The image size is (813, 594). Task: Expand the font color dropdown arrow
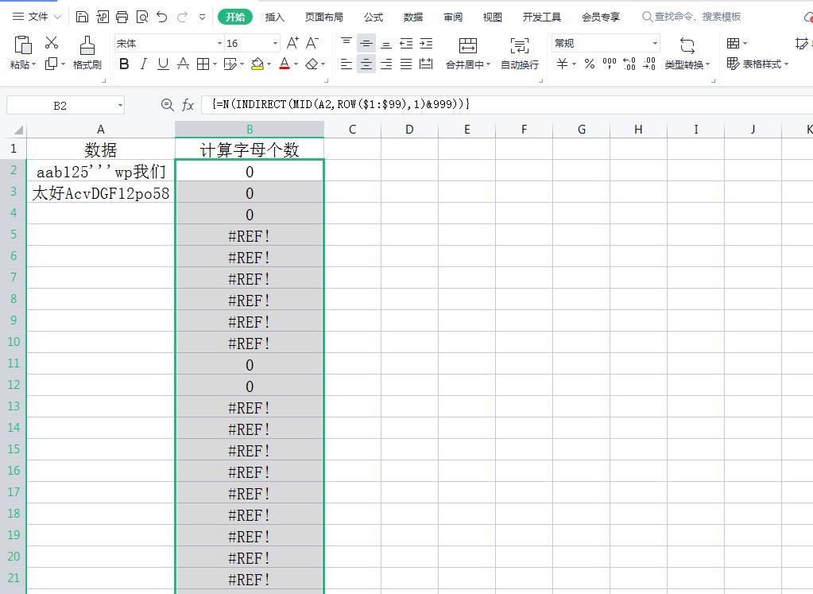296,64
